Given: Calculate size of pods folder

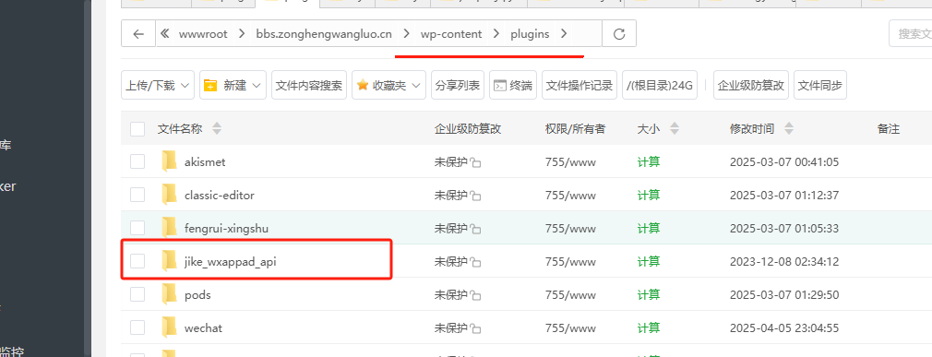Looking at the screenshot, I should point(649,294).
